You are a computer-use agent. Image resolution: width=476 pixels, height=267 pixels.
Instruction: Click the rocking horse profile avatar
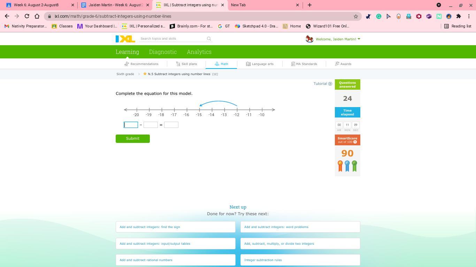pyautogui.click(x=309, y=39)
